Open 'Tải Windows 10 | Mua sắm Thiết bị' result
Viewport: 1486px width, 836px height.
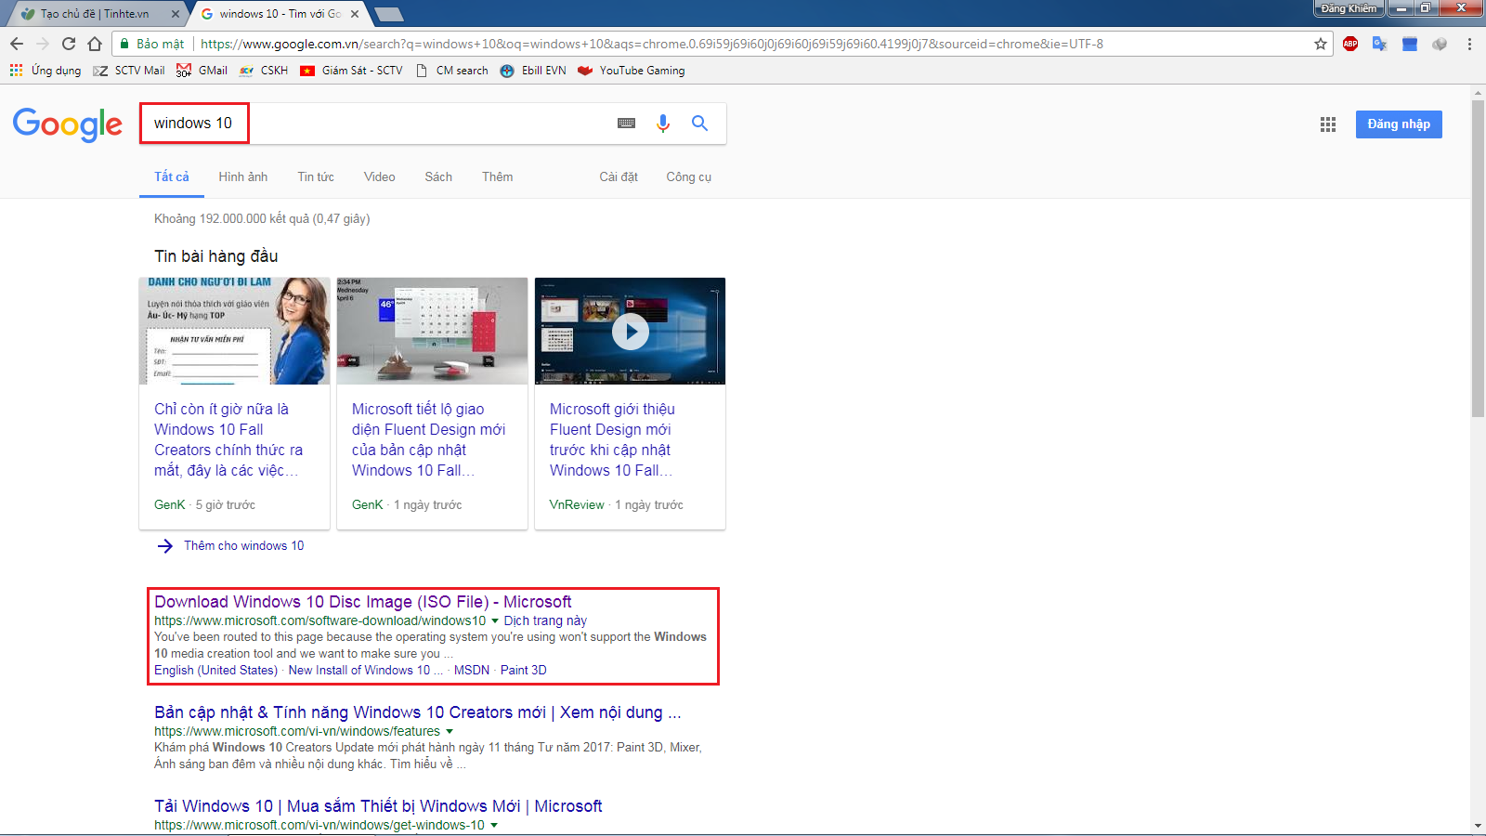(x=378, y=806)
